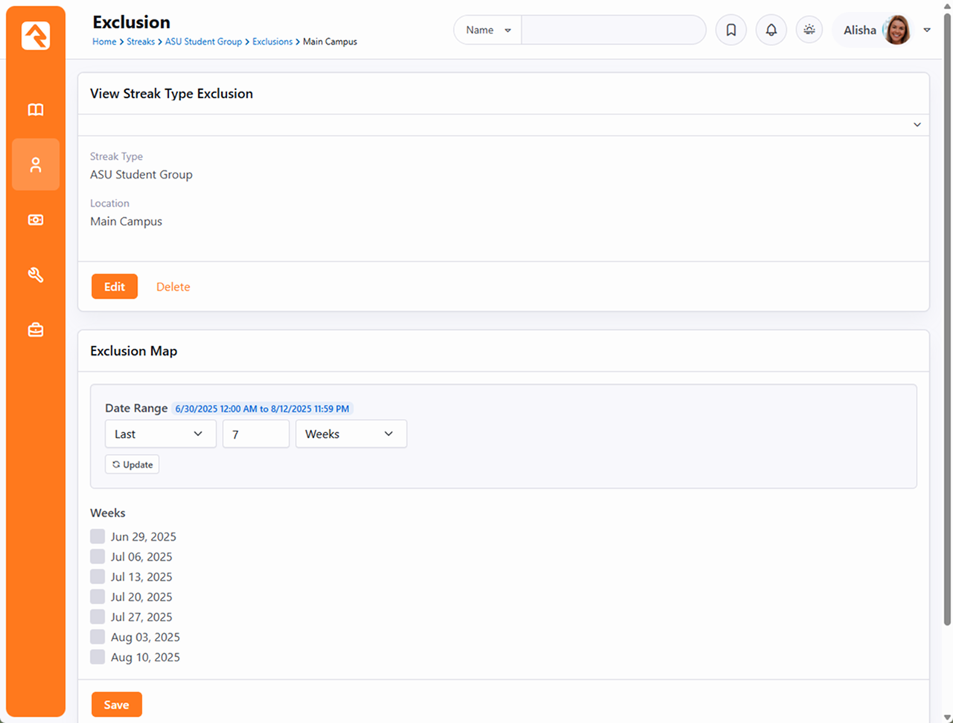
Task: Open the Last date range dropdown
Action: click(x=160, y=434)
